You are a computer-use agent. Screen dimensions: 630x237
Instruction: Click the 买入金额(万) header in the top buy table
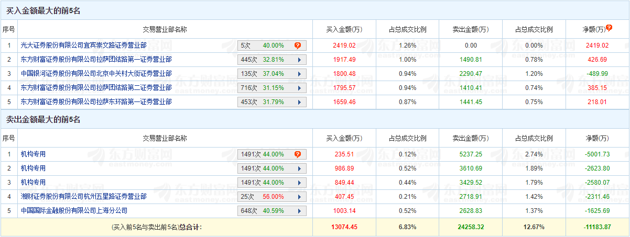coord(344,29)
